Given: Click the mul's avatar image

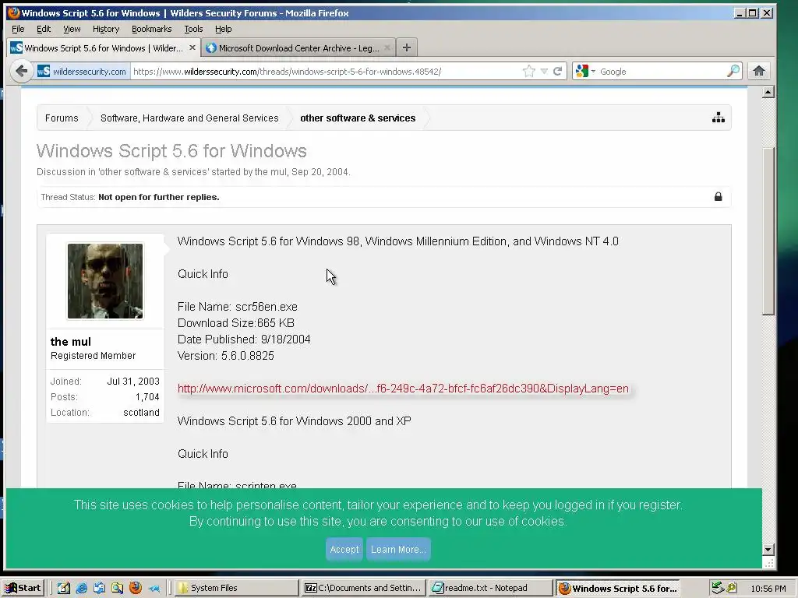Looking at the screenshot, I should (105, 281).
